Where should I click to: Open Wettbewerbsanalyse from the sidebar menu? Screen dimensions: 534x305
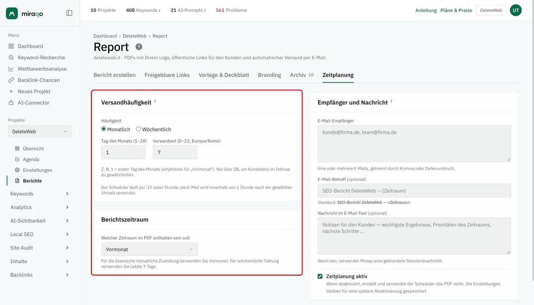pos(42,69)
